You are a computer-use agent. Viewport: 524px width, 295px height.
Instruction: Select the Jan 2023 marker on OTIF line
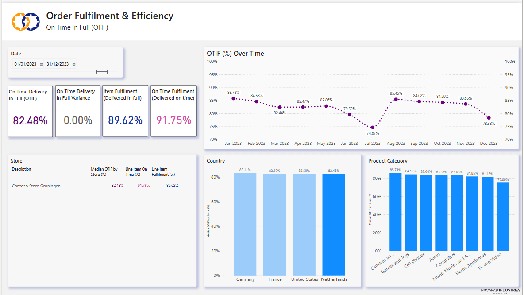click(x=233, y=98)
